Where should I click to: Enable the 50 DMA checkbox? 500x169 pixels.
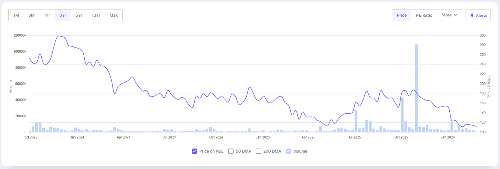(231, 151)
